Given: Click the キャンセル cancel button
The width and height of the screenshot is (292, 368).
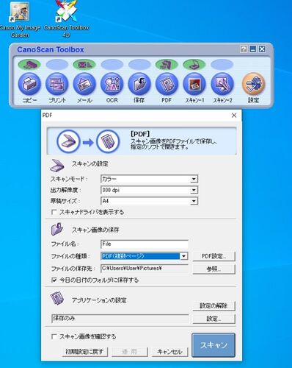Looking at the screenshot, I should (170, 352).
